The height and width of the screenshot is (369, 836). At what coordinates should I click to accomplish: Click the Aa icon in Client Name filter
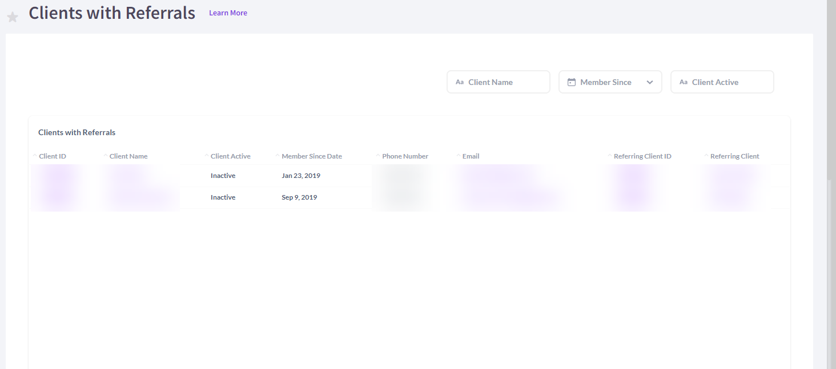tap(460, 82)
